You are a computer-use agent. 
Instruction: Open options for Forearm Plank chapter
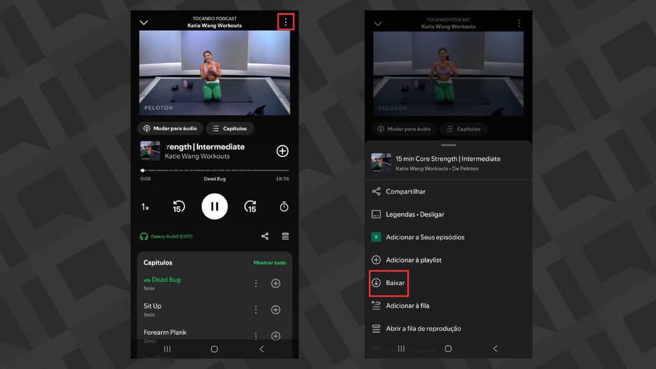256,336
